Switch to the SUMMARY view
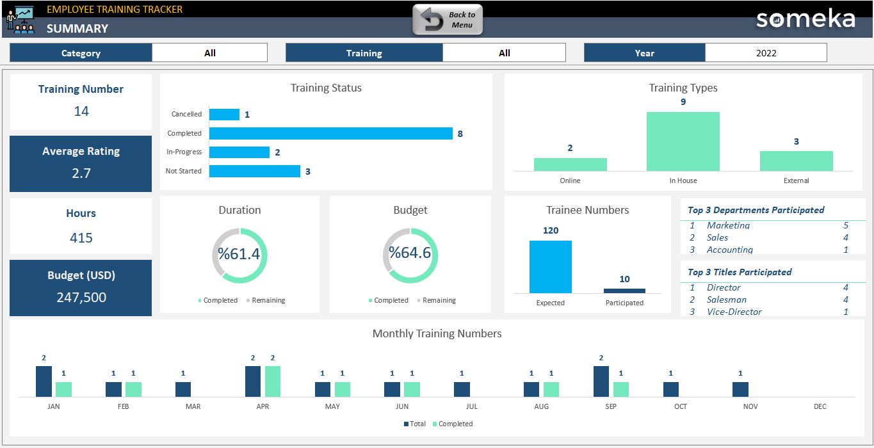The image size is (874, 448). coord(77,29)
